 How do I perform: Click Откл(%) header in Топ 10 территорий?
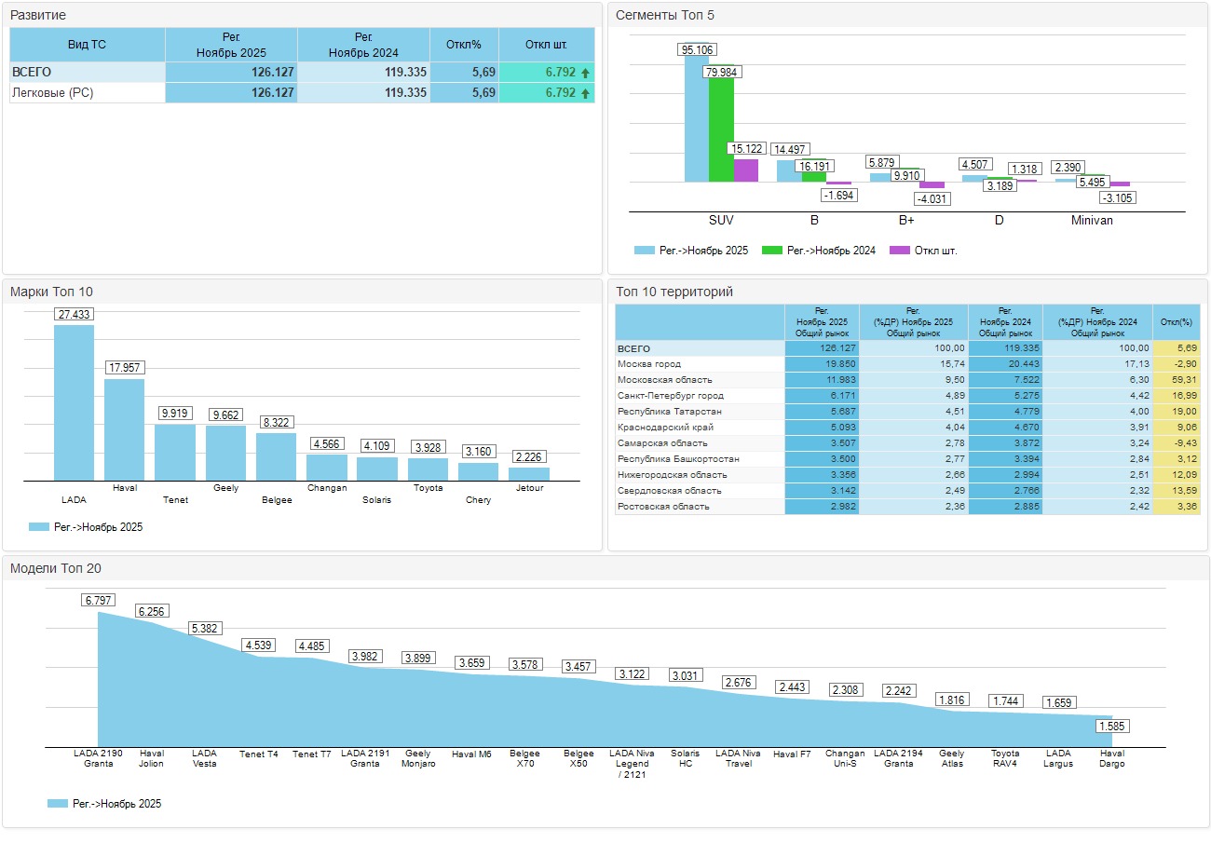[1177, 321]
